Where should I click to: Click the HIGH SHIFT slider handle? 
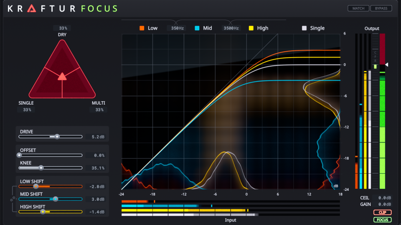(43, 212)
